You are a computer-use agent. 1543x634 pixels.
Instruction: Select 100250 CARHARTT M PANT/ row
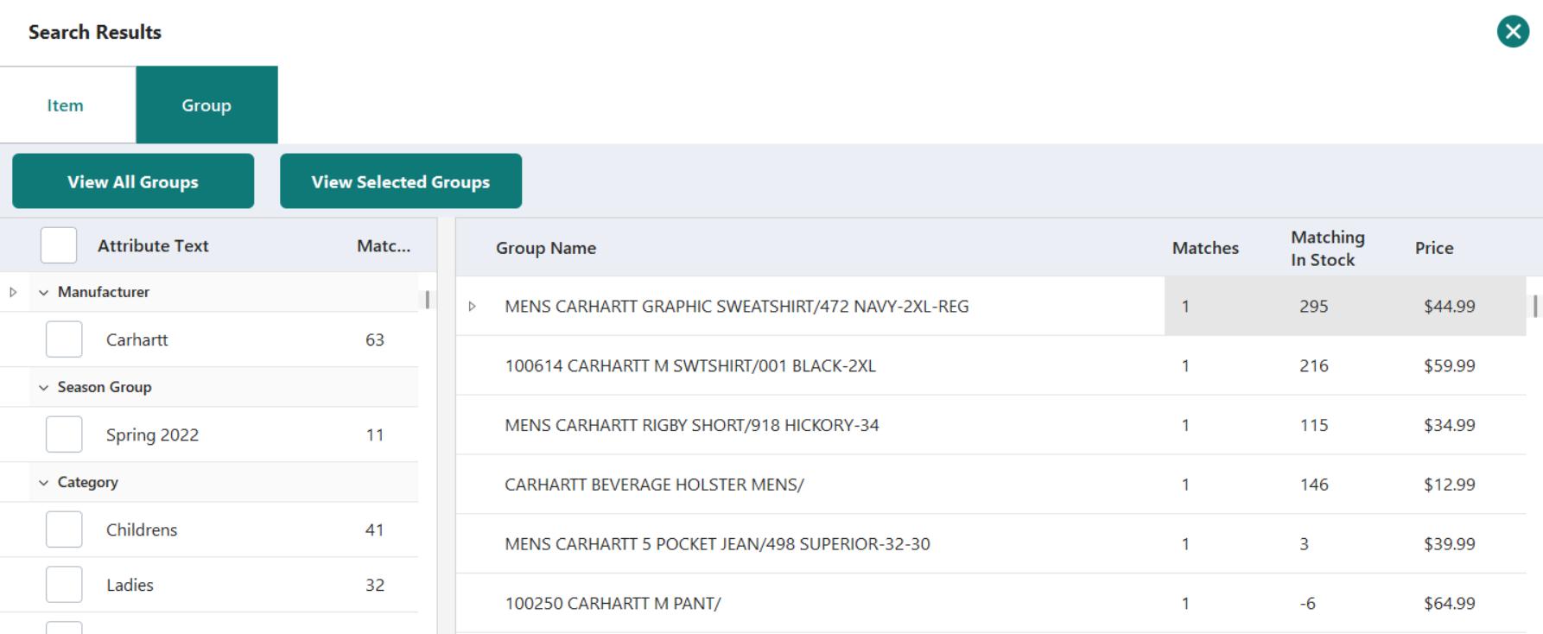pos(991,603)
